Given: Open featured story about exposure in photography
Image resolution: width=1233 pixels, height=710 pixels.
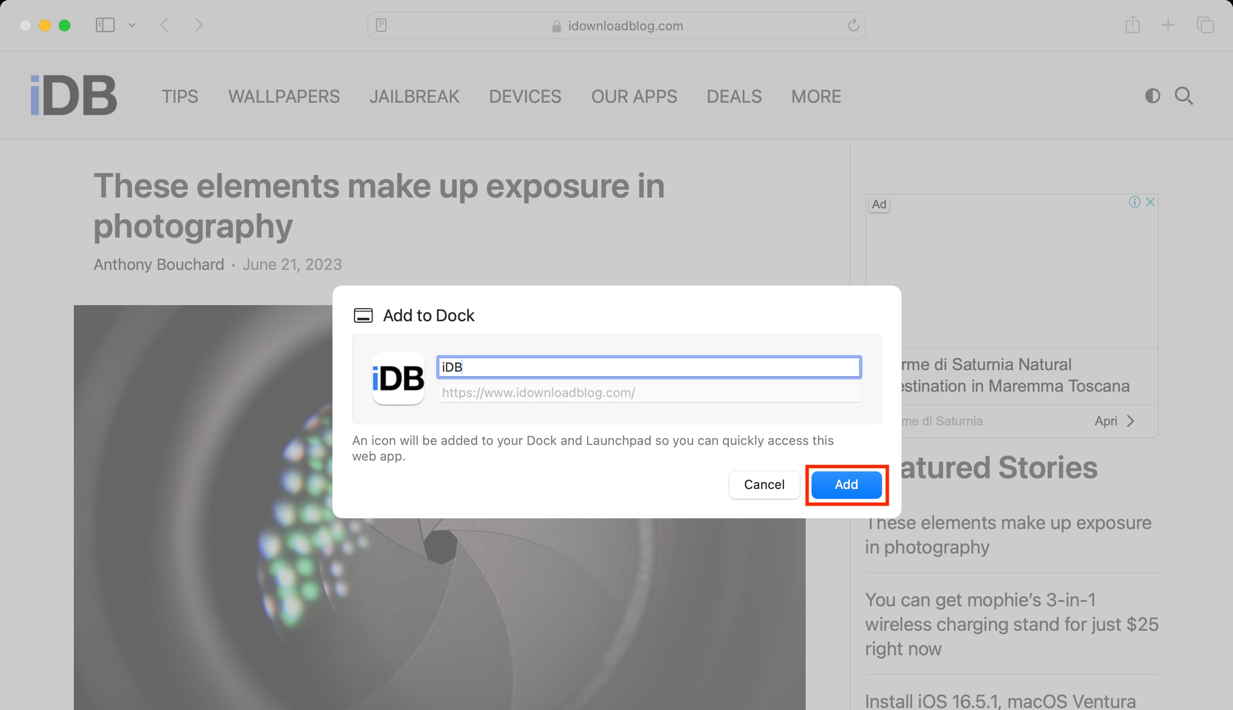Looking at the screenshot, I should point(1009,535).
